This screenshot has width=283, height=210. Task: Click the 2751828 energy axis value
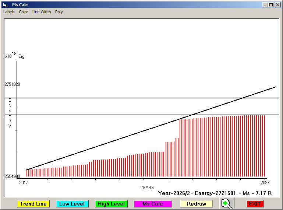pos(12,84)
